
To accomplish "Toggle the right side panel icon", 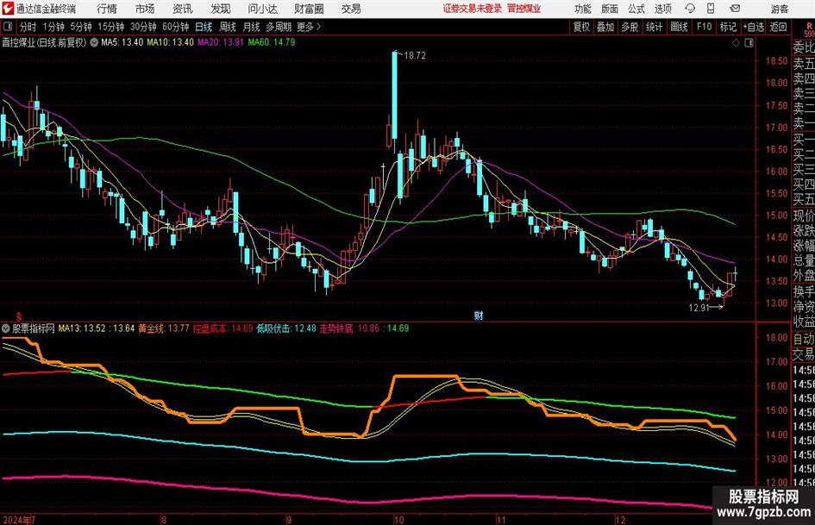I will [749, 43].
